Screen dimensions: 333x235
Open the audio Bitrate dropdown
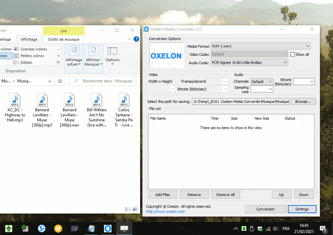[304, 82]
